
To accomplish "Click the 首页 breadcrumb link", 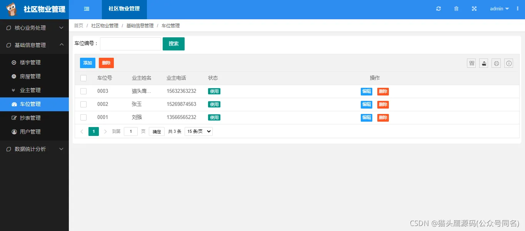I will click(78, 26).
